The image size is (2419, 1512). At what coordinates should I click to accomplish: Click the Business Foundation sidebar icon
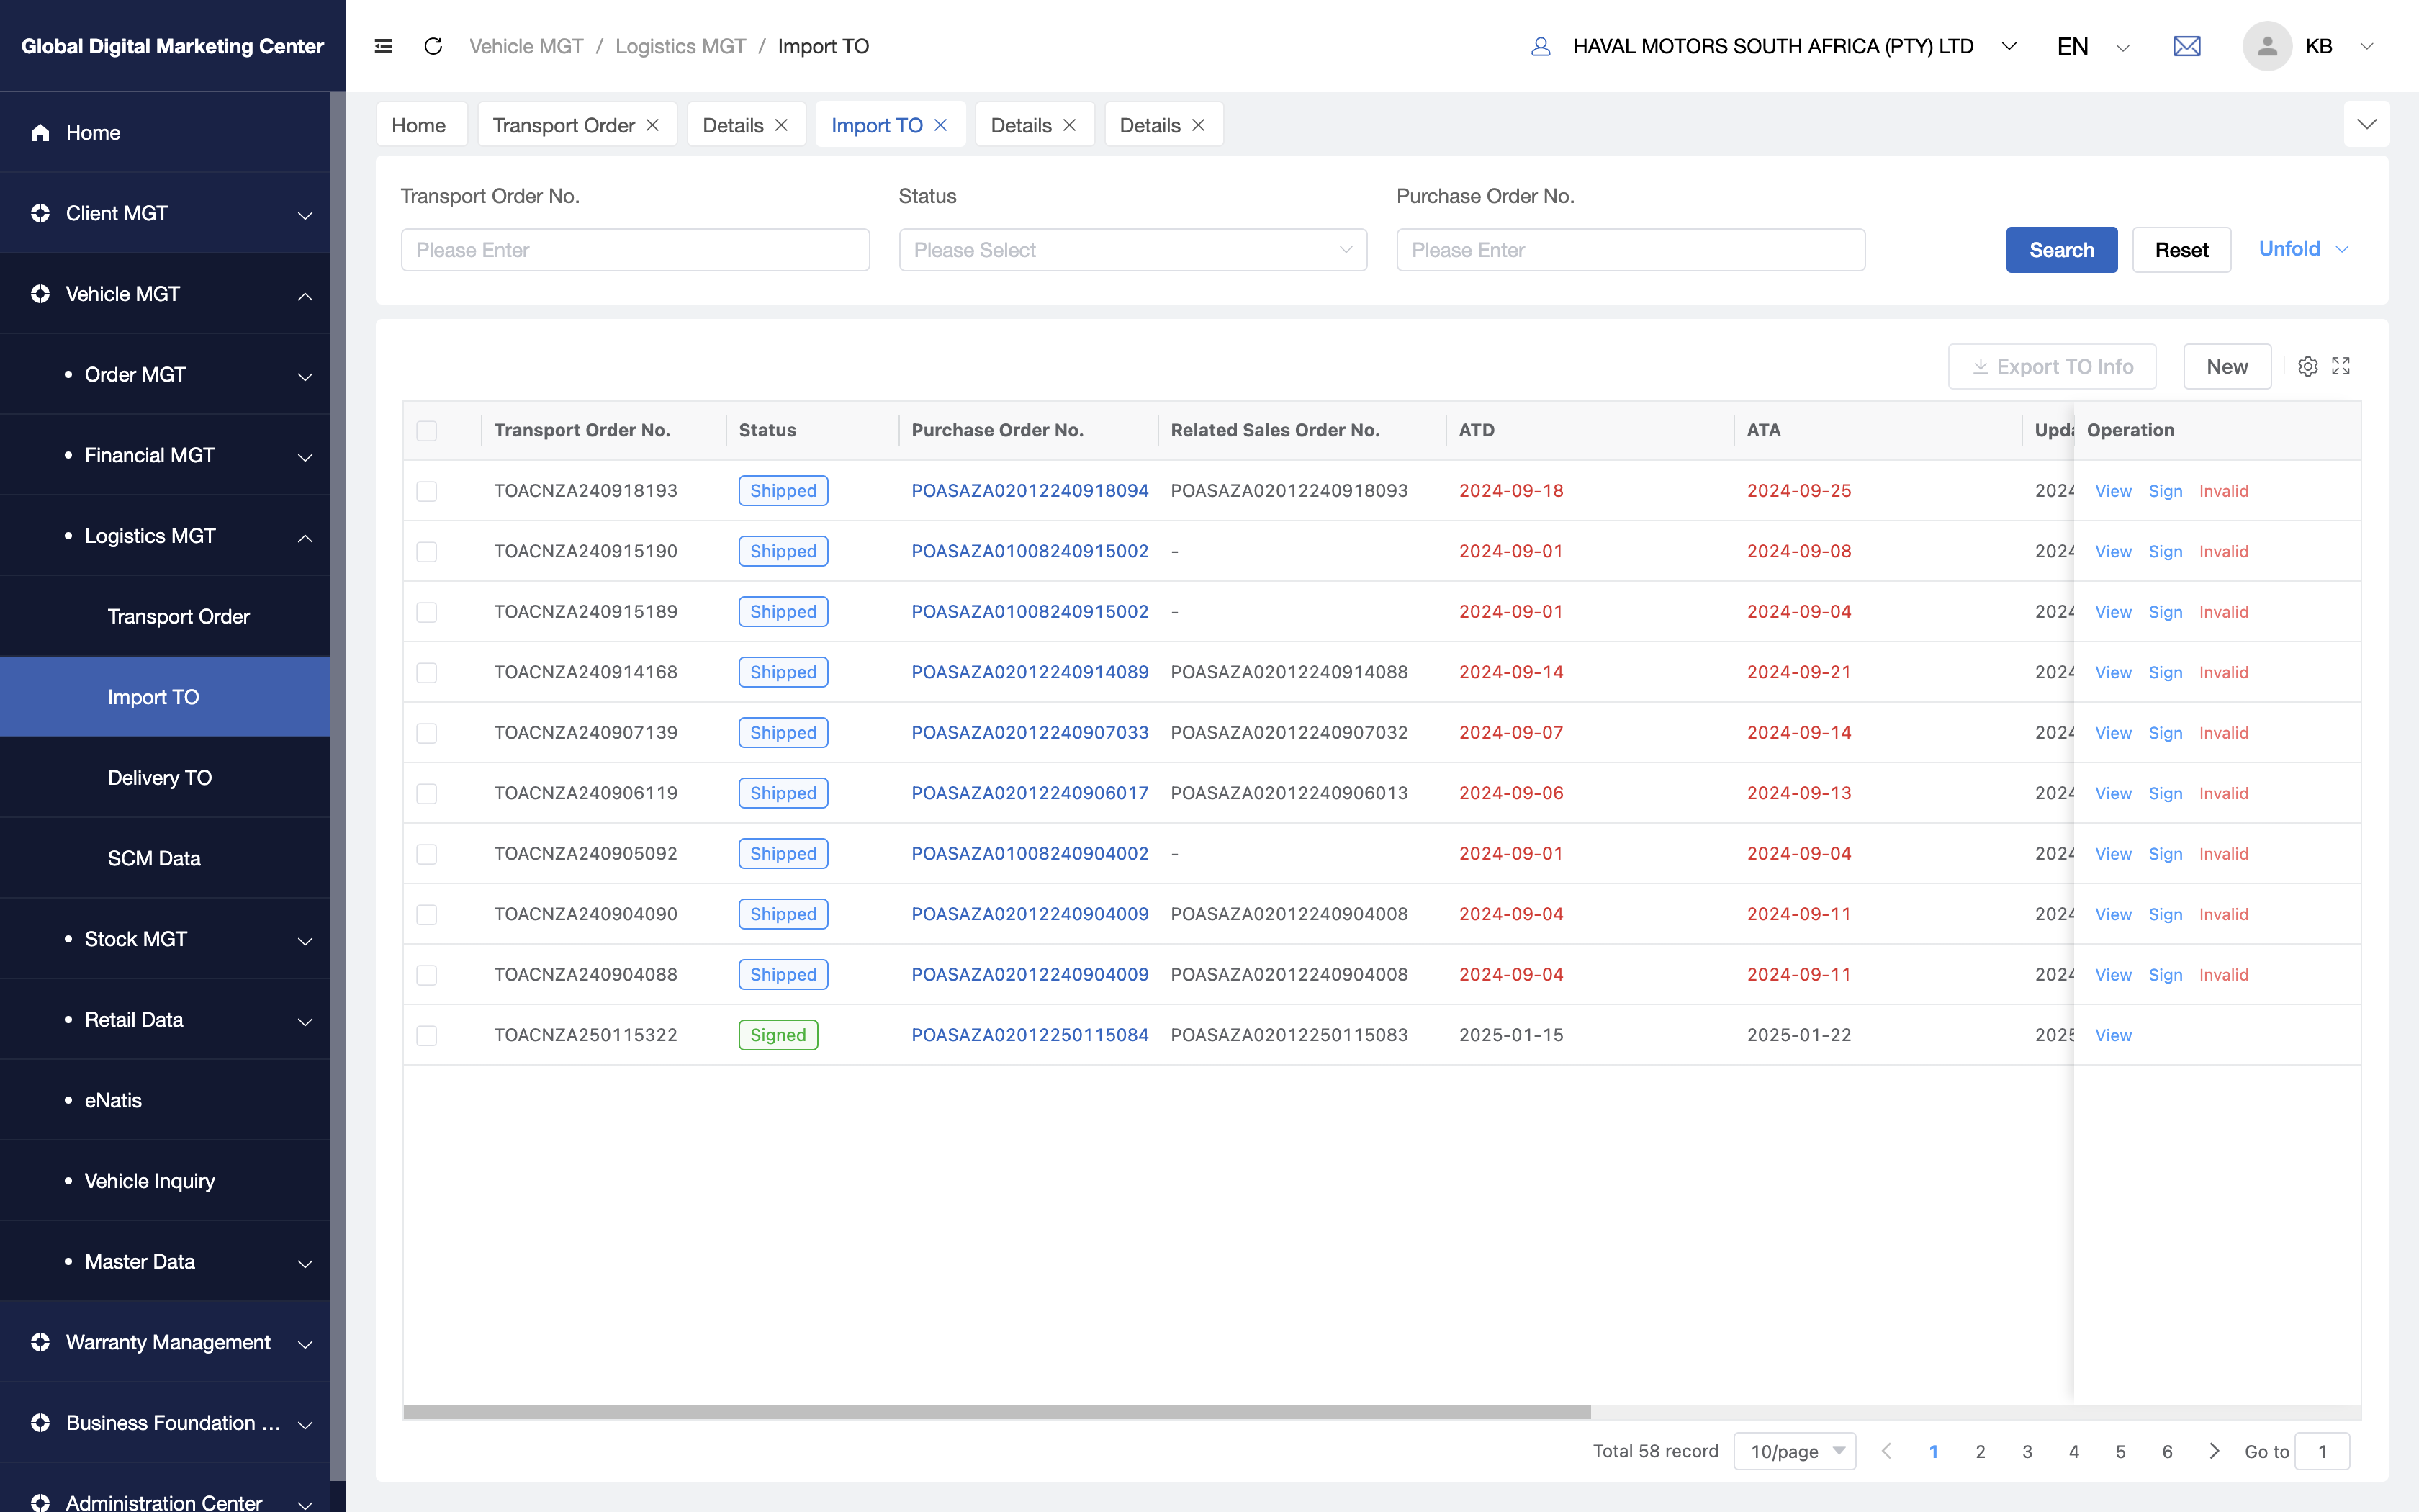click(x=40, y=1422)
